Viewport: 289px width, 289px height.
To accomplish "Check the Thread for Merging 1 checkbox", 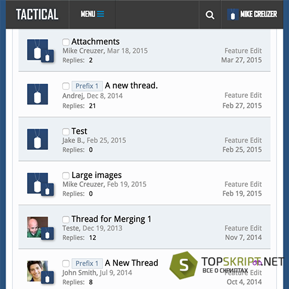I will (x=66, y=220).
